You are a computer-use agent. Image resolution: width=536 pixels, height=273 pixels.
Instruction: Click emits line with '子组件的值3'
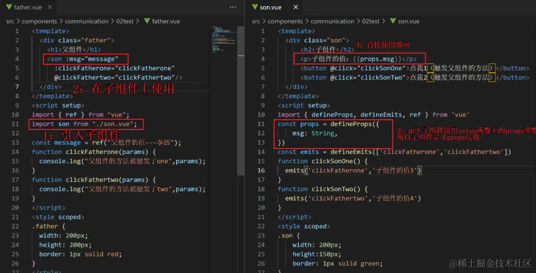coord(353,170)
